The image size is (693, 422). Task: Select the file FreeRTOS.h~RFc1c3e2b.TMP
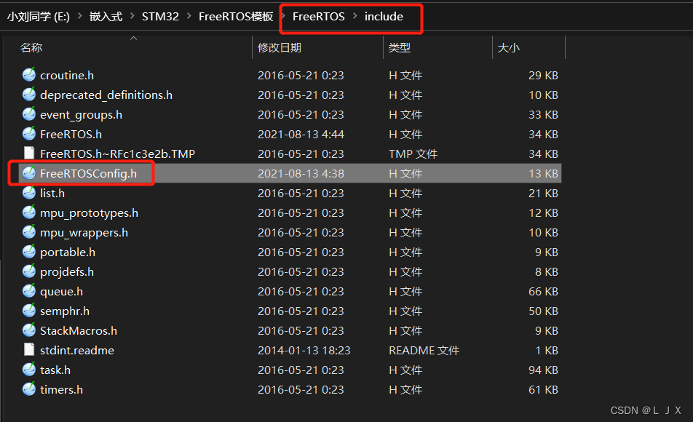click(x=117, y=154)
